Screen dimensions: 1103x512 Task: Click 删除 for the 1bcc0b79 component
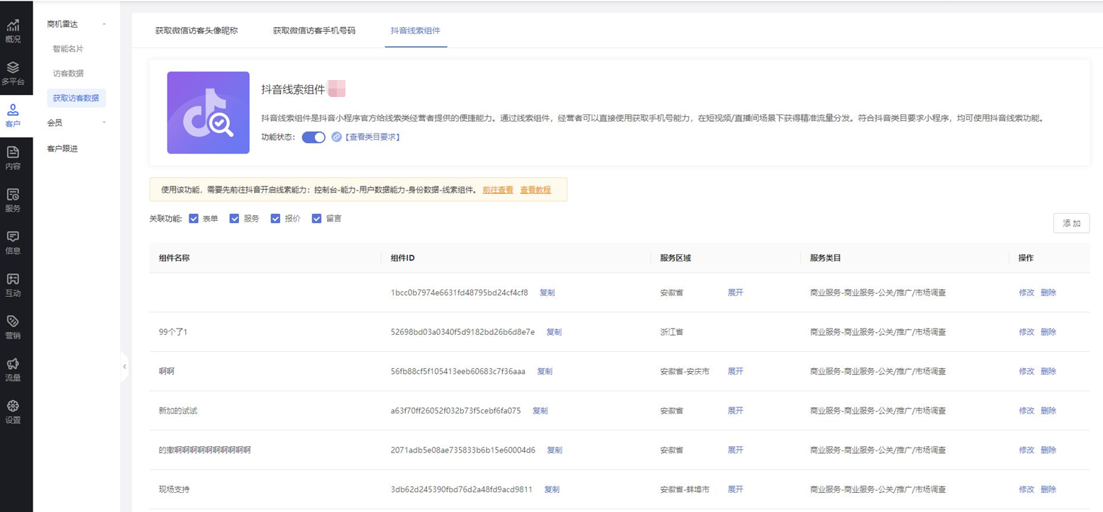(x=1048, y=292)
